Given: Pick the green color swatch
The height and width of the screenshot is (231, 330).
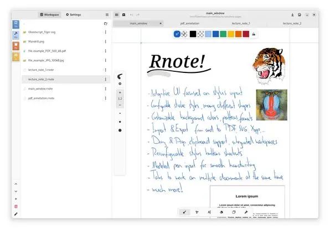Looking at the screenshot, I should click(223, 34).
